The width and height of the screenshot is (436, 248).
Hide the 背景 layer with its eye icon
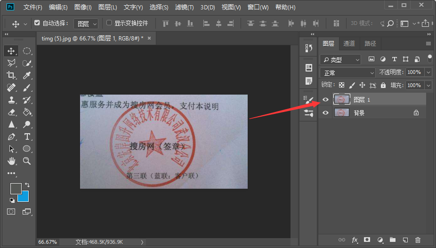[x=325, y=112]
